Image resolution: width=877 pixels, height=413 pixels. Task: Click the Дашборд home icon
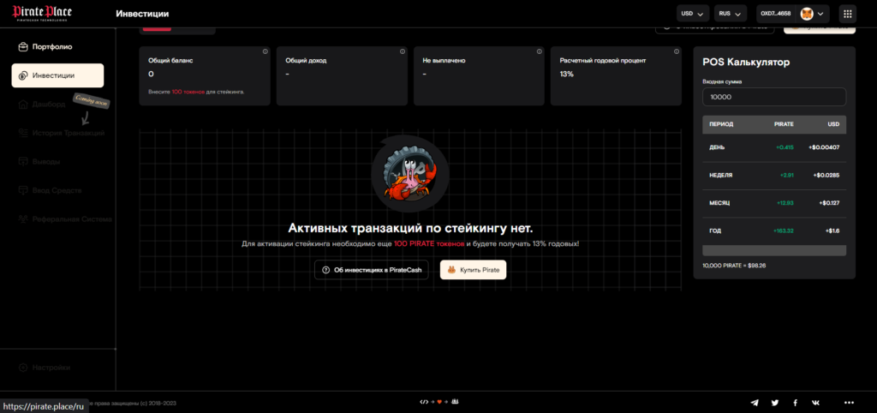click(x=23, y=104)
